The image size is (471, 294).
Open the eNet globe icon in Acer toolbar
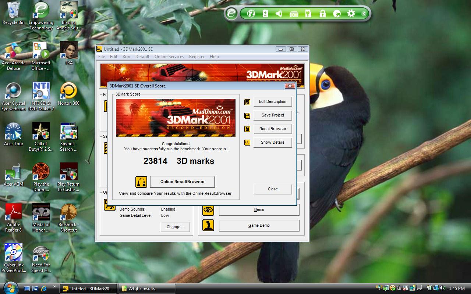(251, 14)
